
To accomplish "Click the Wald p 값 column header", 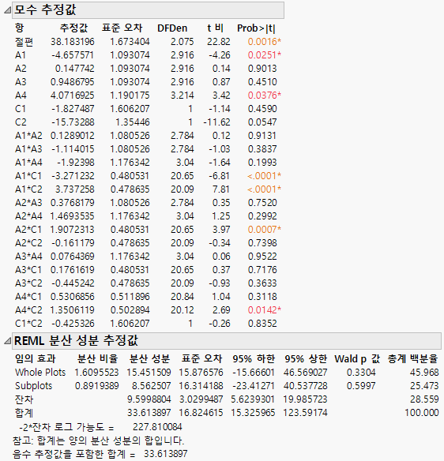I will 357,359.
